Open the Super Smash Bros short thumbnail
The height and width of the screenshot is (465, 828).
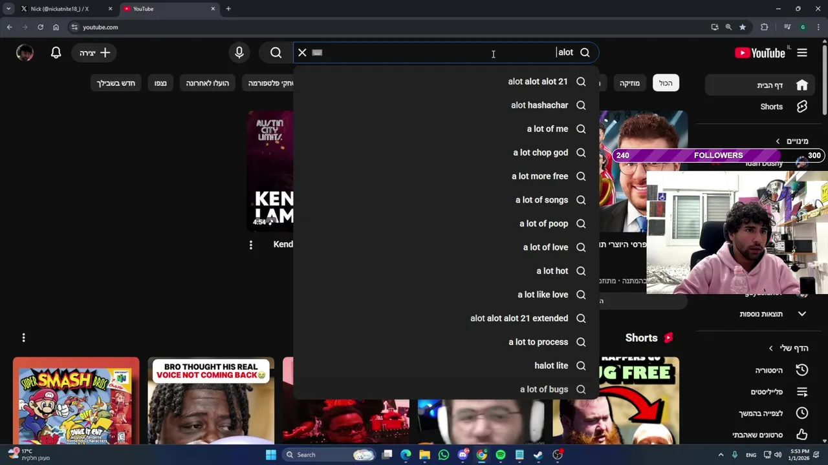tap(76, 400)
